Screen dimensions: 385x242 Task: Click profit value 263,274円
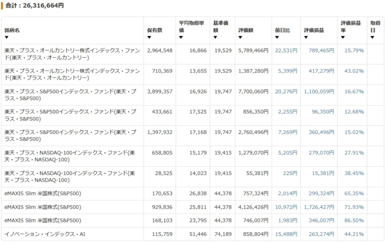[x=321, y=234]
